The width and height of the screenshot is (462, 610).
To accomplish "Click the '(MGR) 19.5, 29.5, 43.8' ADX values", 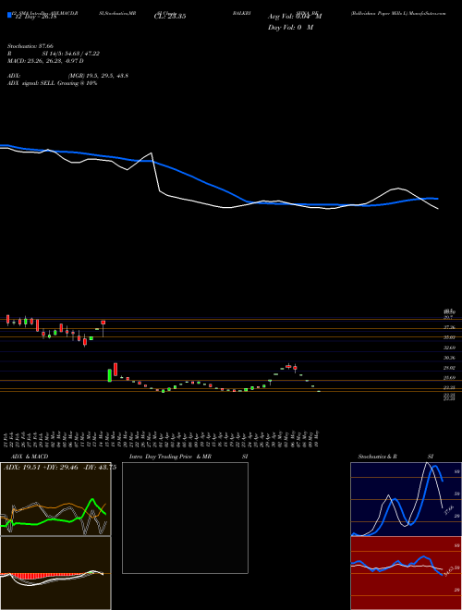I will tap(98, 76).
